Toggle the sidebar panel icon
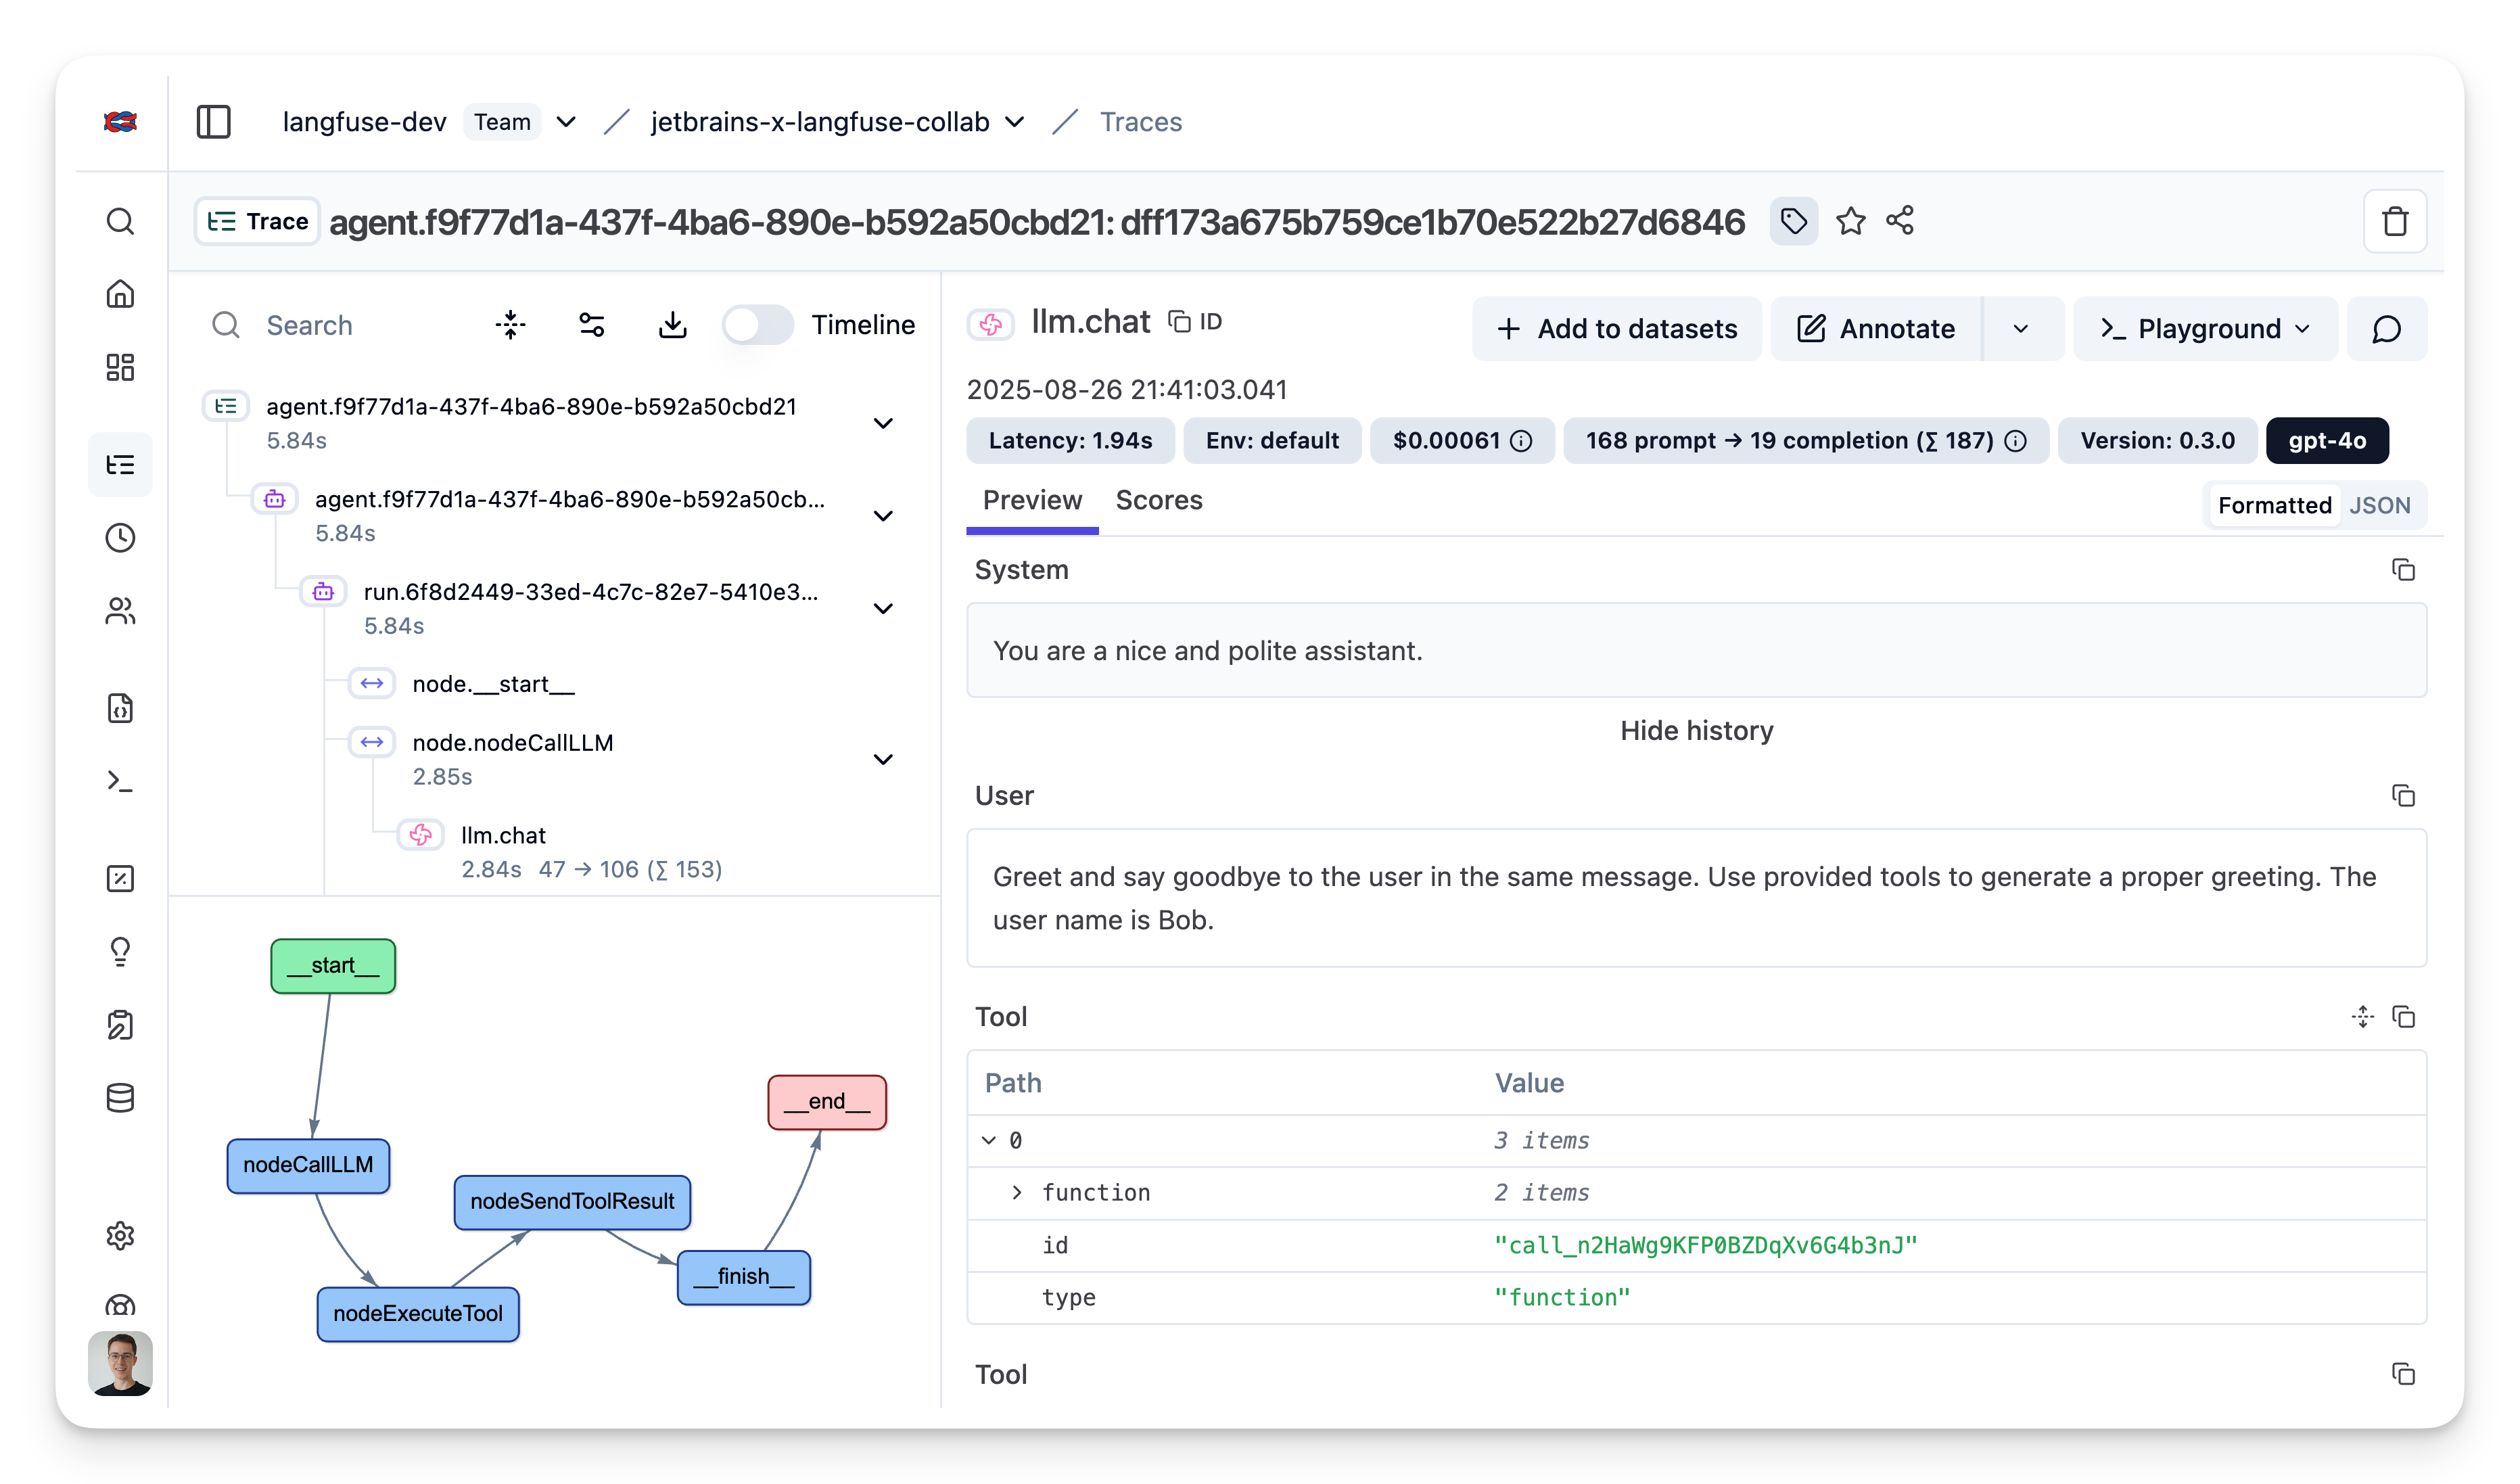The height and width of the screenshot is (1484, 2520). (x=213, y=122)
